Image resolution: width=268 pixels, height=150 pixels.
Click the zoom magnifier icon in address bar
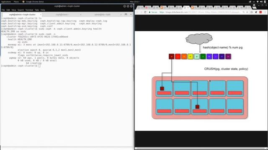point(244,12)
